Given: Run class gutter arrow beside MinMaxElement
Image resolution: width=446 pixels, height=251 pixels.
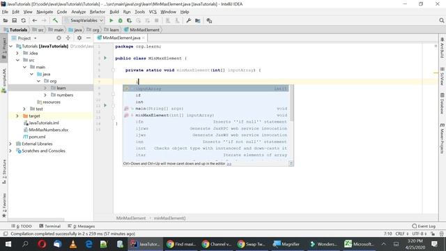Looking at the screenshot, I should (x=105, y=58).
